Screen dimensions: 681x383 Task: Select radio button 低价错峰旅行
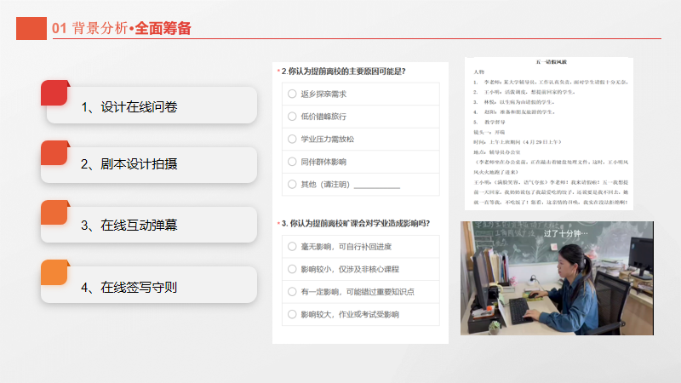pos(292,117)
